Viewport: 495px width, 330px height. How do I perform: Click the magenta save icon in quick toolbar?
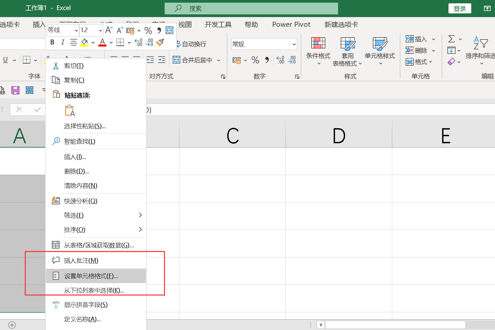pyautogui.click(x=15, y=90)
